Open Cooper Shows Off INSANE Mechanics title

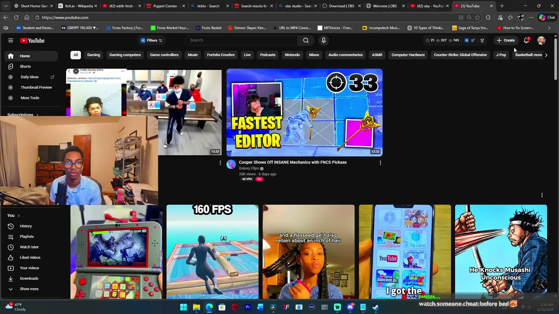tap(293, 162)
